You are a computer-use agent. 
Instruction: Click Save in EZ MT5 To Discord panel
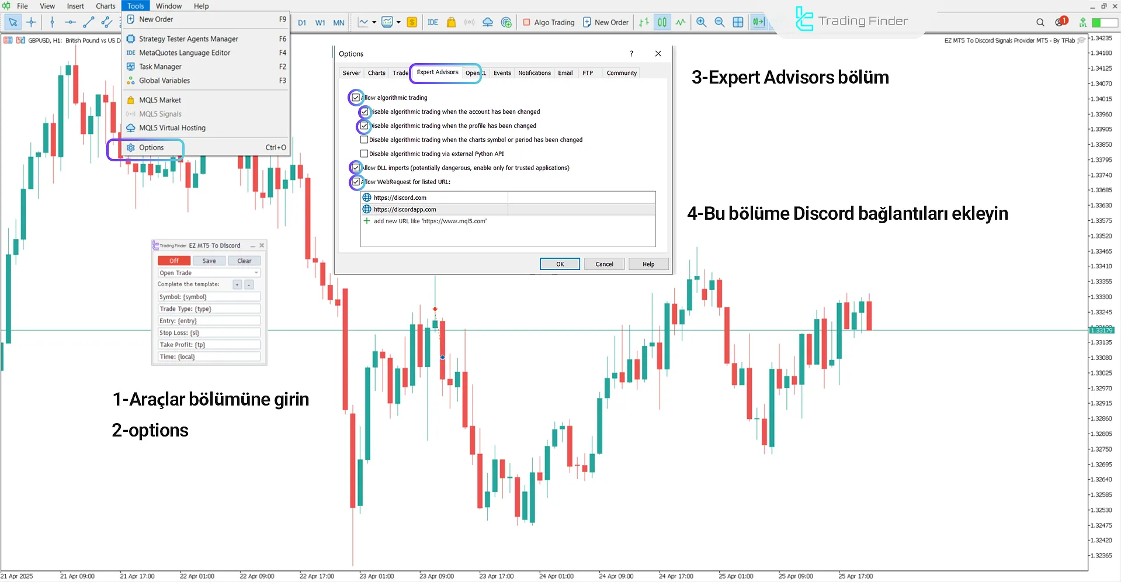[209, 261]
